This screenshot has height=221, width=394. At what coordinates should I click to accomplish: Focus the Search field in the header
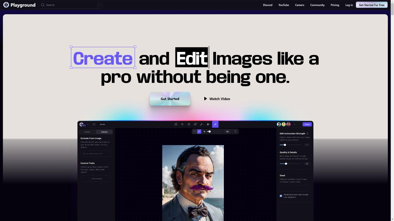tap(71, 5)
